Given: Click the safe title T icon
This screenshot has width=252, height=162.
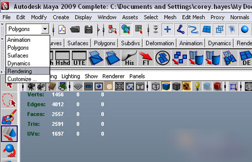Looking at the screenshot, I should (140, 86).
